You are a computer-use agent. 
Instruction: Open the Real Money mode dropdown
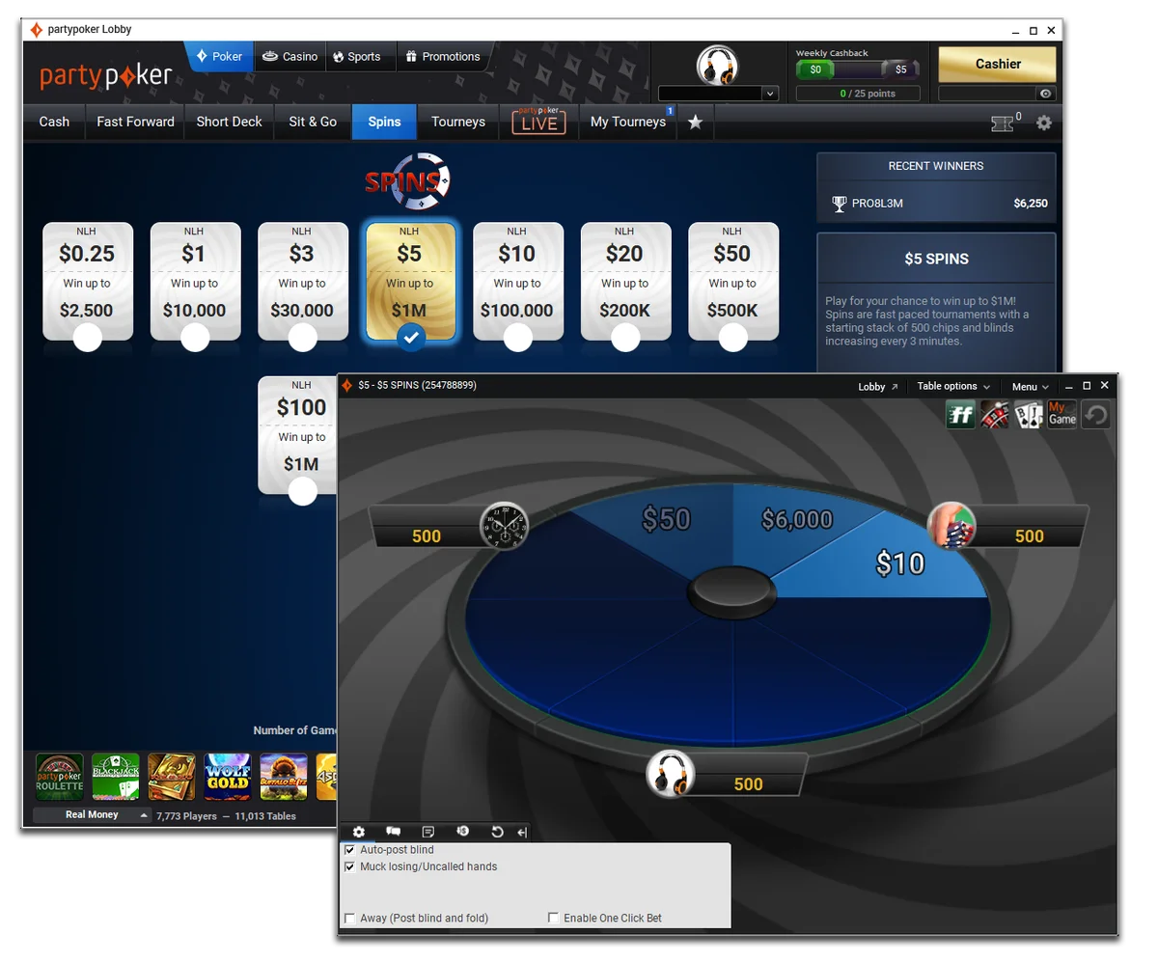(x=92, y=815)
